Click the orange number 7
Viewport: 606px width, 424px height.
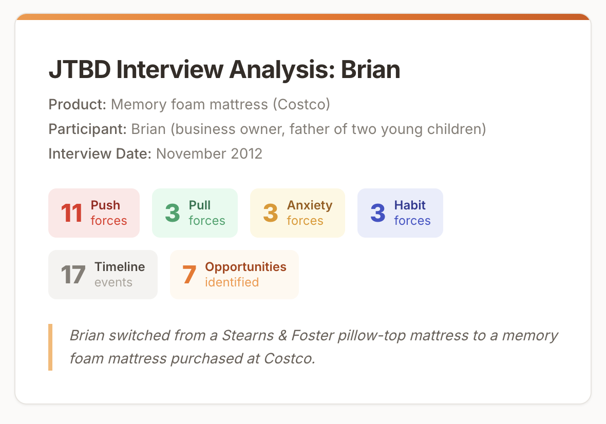[190, 275]
